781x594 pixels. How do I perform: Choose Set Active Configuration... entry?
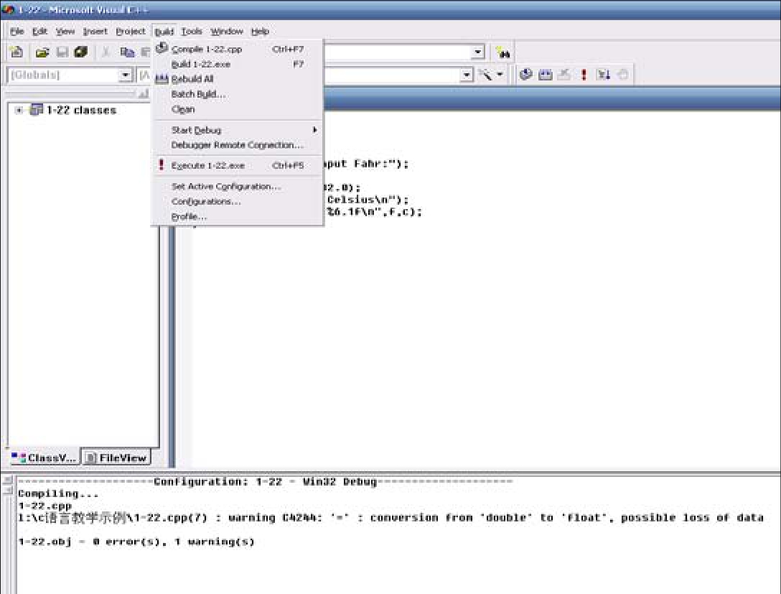click(x=238, y=186)
